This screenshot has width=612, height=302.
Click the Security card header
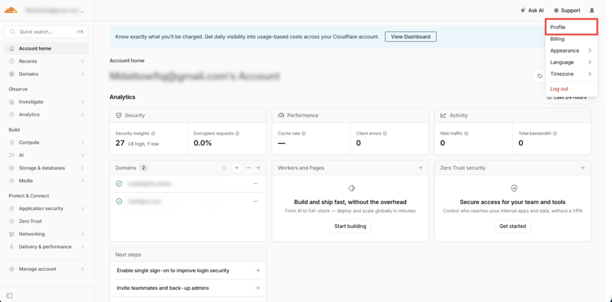tap(188, 115)
